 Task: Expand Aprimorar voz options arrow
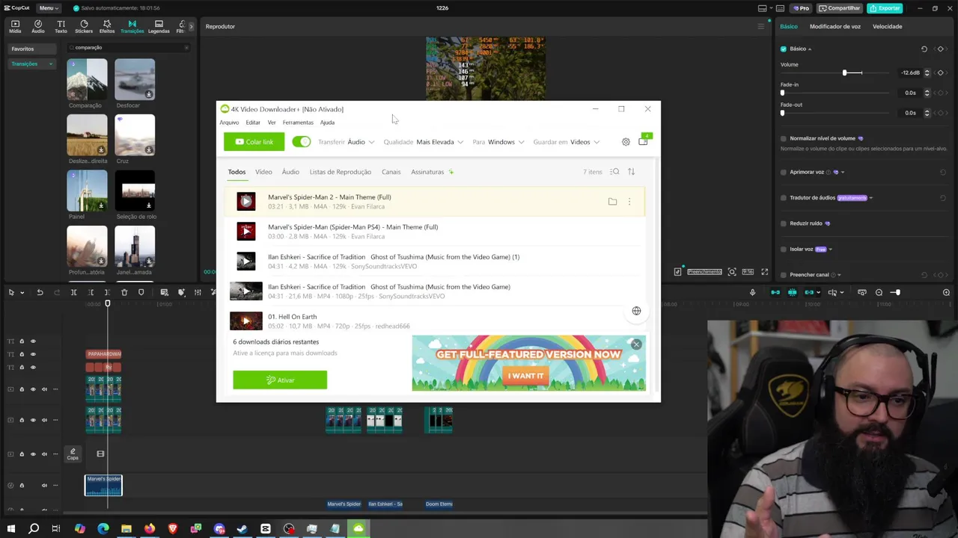[x=843, y=173]
